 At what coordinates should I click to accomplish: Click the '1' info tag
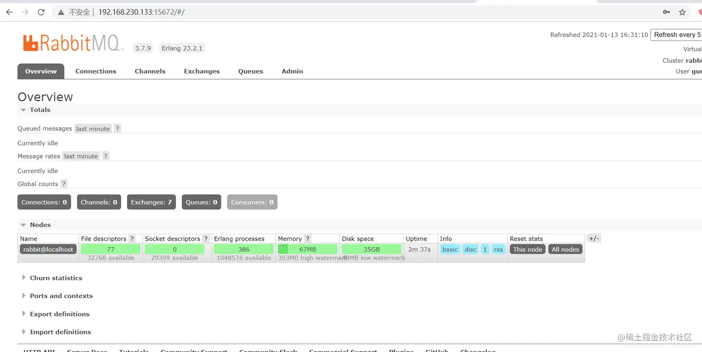point(485,250)
